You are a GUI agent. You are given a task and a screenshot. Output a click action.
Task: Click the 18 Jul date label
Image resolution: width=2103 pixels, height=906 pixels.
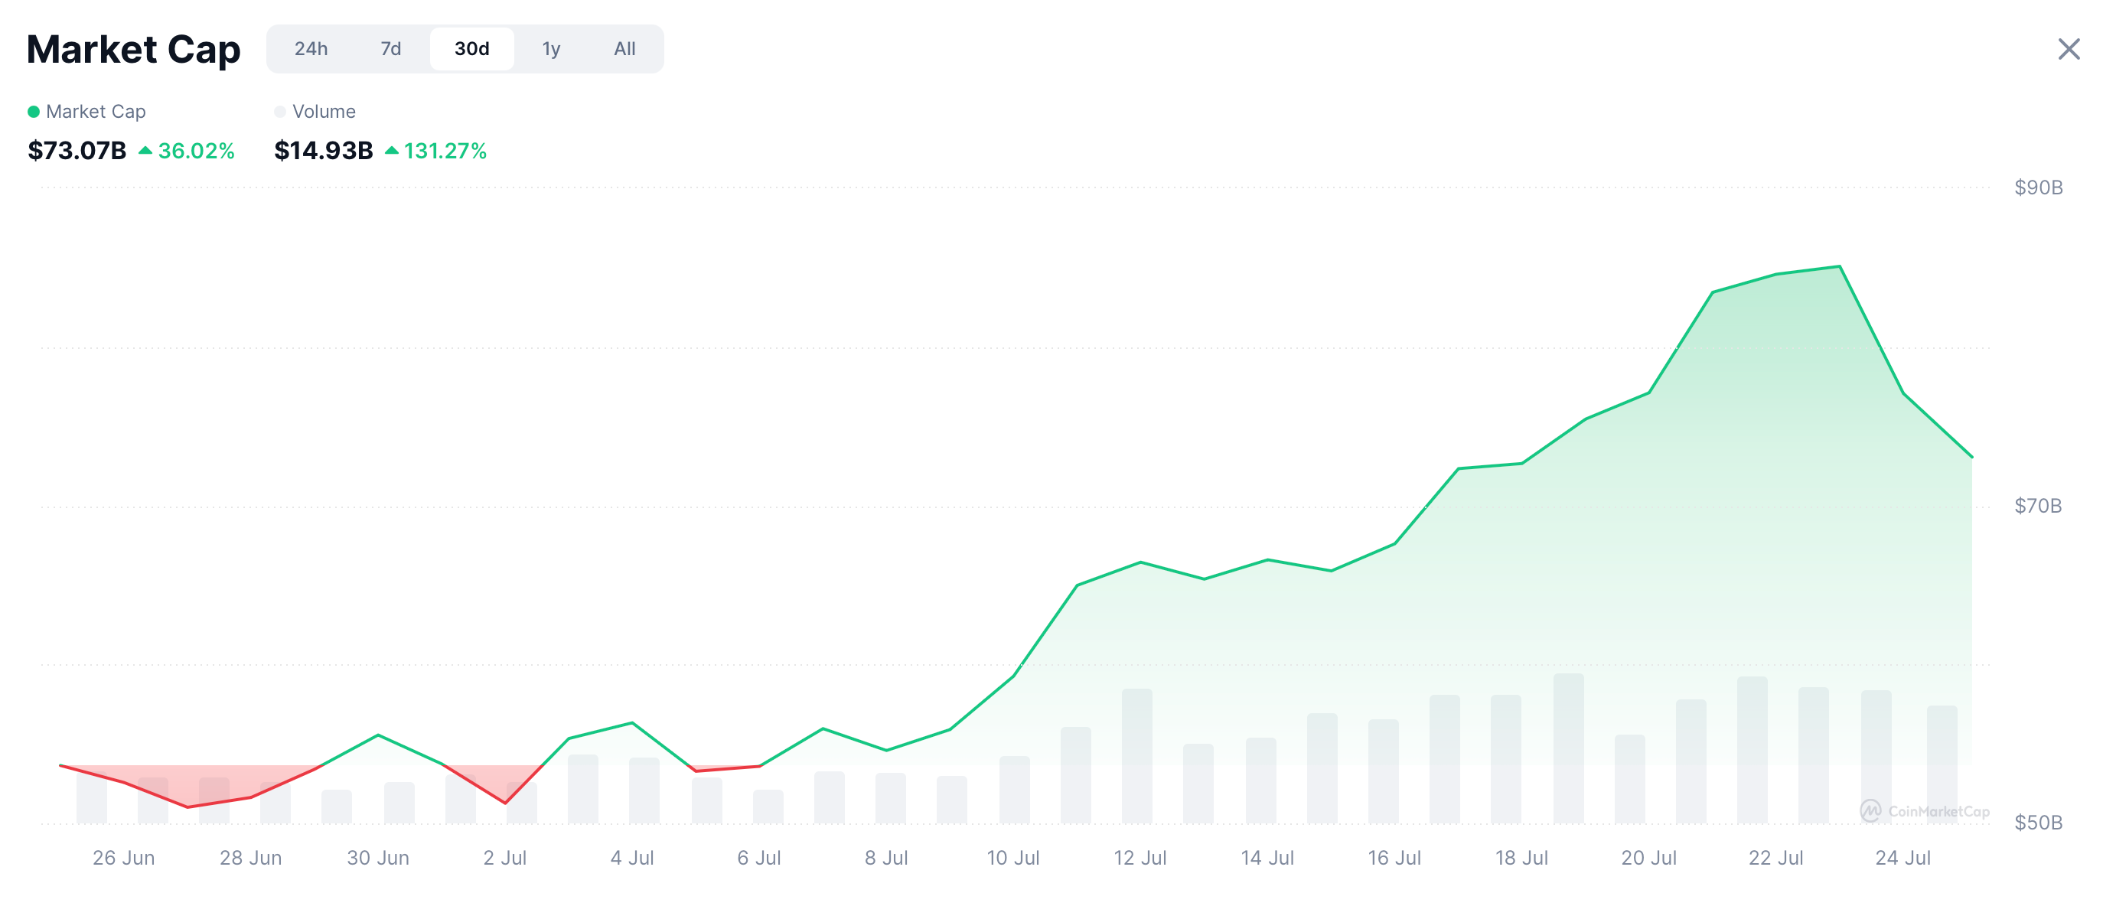[x=1521, y=859]
